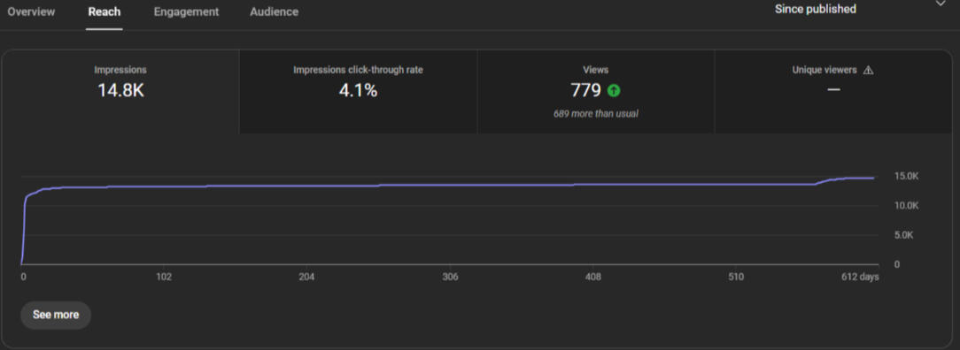Select the Unique viewers metric card
The image size is (960, 350).
tap(832, 92)
